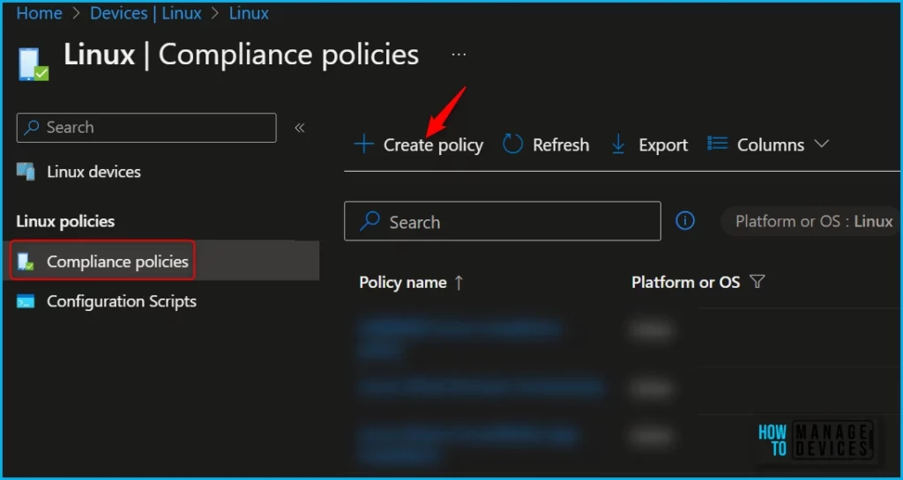This screenshot has width=903, height=480.
Task: Click the sidebar Search field
Action: [x=146, y=128]
